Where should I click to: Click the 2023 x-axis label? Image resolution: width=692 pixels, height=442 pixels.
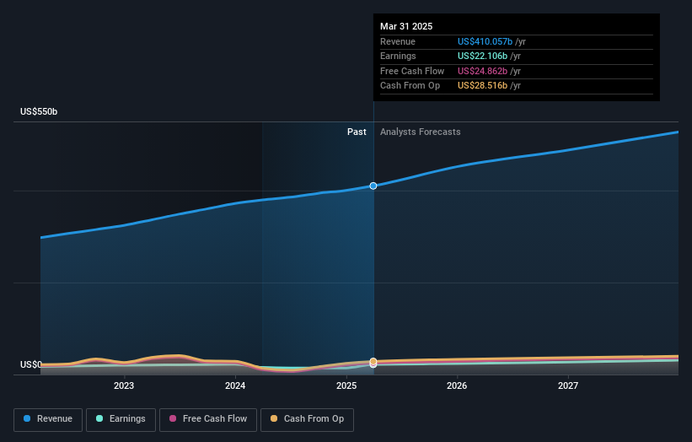coord(124,385)
